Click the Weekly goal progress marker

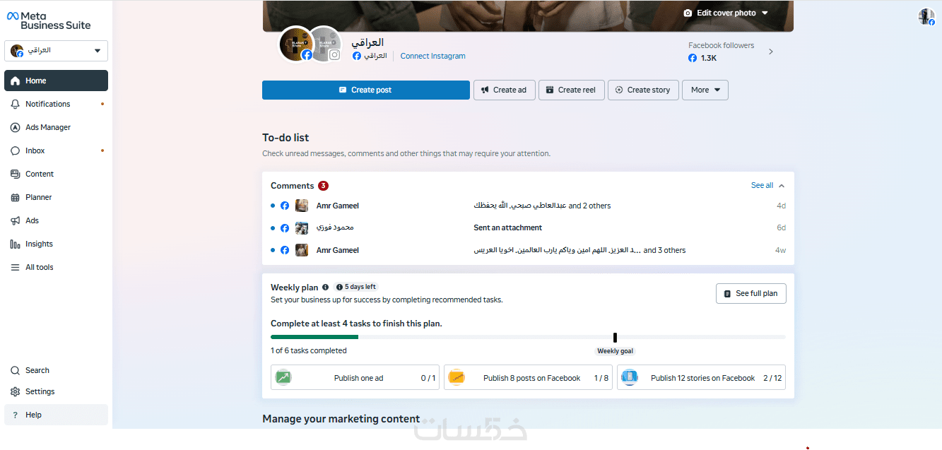pyautogui.click(x=615, y=338)
